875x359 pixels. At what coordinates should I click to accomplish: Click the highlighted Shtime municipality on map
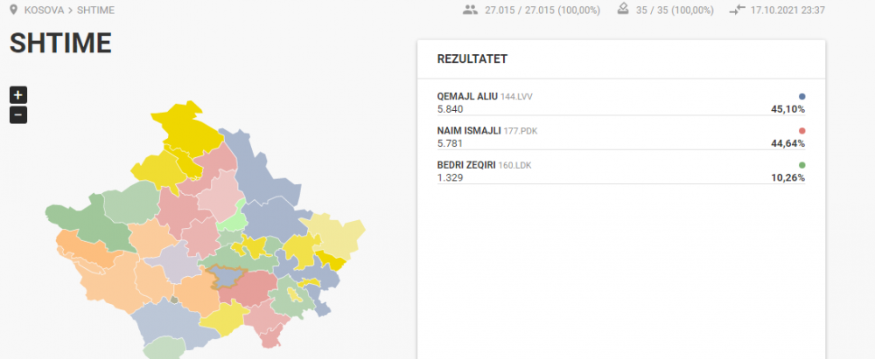click(x=227, y=277)
